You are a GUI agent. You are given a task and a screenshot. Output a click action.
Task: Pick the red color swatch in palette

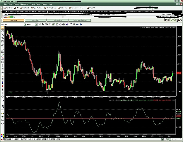(2, 135)
